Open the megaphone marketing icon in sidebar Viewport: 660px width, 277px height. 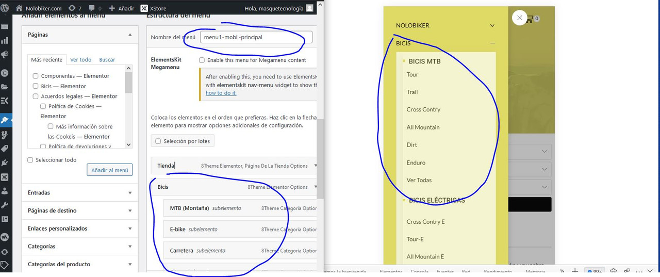(x=5, y=54)
